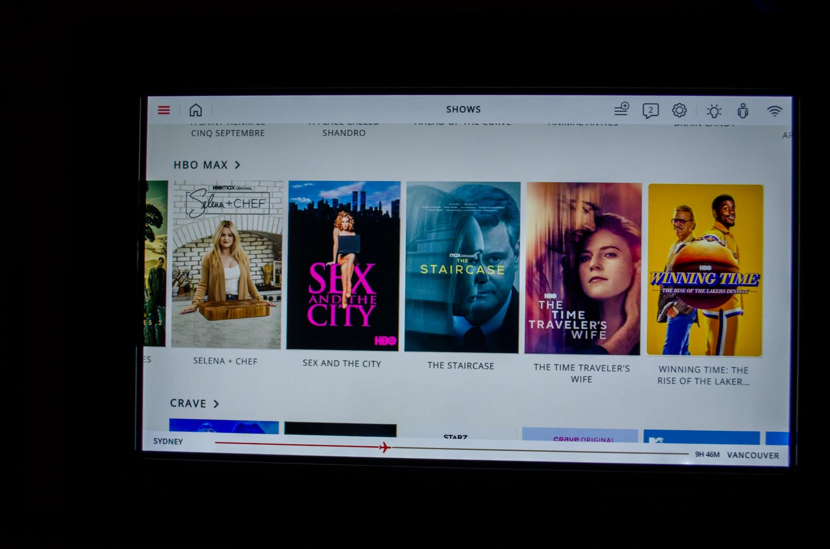Select the Selena + Chef poster
830x549 pixels.
click(227, 265)
